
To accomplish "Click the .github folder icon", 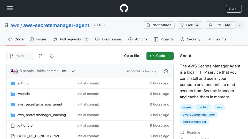I will click(13, 83).
